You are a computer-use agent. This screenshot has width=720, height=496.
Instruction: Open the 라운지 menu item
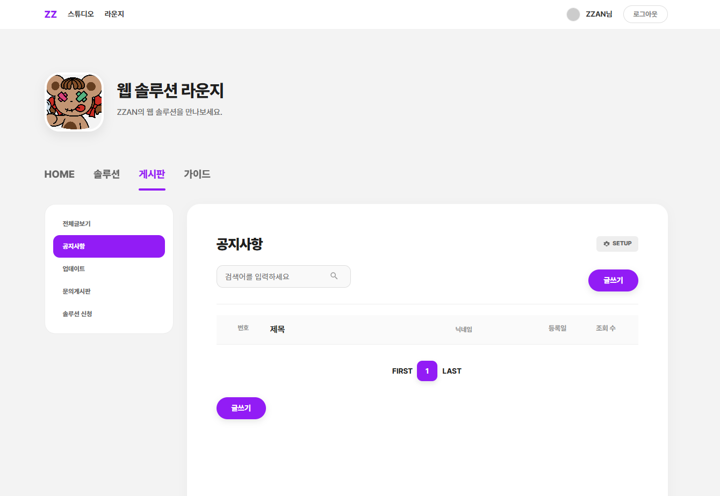(114, 14)
